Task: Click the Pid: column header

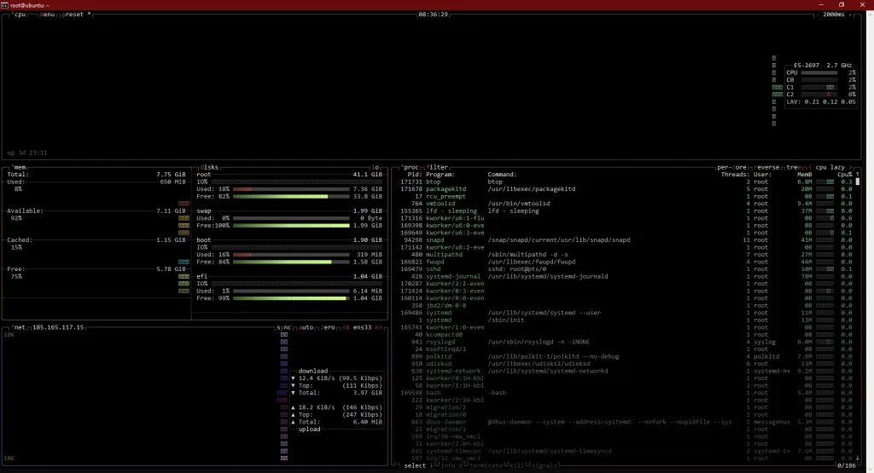Action: click(x=415, y=174)
